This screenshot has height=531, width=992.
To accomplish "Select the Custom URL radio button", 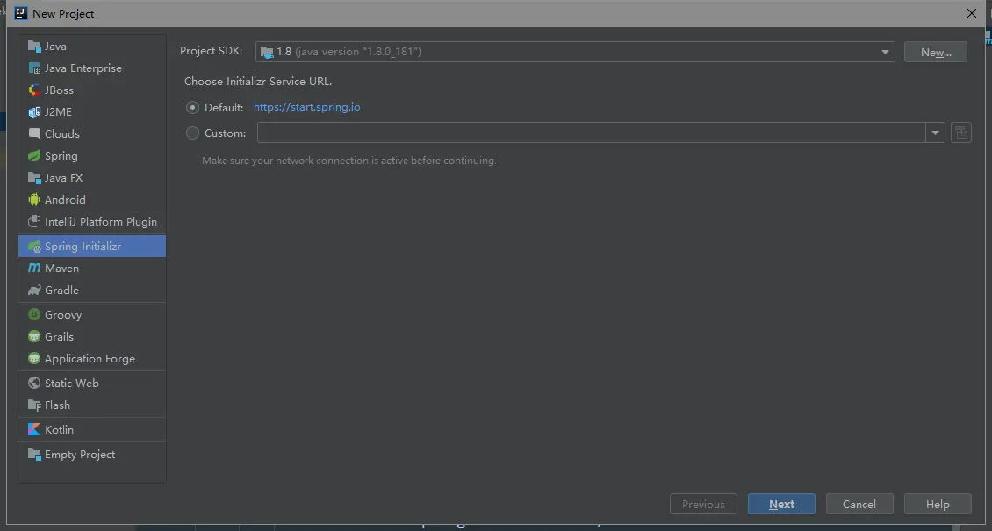I will click(x=192, y=133).
